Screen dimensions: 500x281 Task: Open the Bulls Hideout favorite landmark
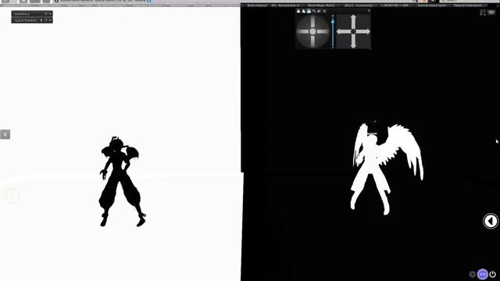[257, 5]
